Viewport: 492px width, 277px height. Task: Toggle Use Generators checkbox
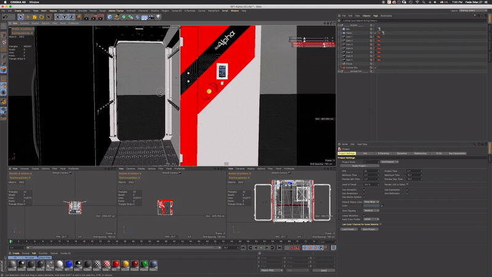pos(364,193)
